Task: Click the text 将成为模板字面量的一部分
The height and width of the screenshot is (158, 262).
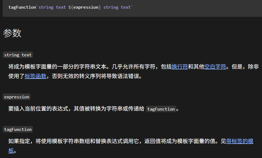Action: pyautogui.click(x=41, y=67)
